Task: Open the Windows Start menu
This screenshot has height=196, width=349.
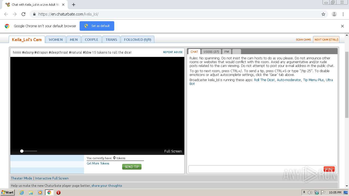Action: (7, 192)
